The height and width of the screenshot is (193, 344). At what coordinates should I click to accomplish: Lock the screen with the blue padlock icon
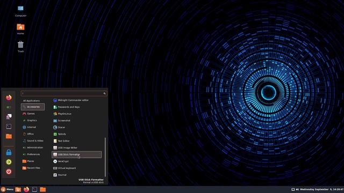(9, 152)
